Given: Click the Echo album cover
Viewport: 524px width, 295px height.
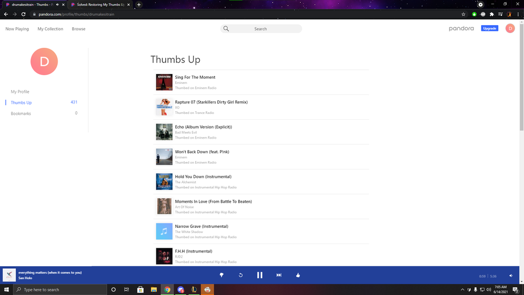Looking at the screenshot, I should (x=164, y=132).
